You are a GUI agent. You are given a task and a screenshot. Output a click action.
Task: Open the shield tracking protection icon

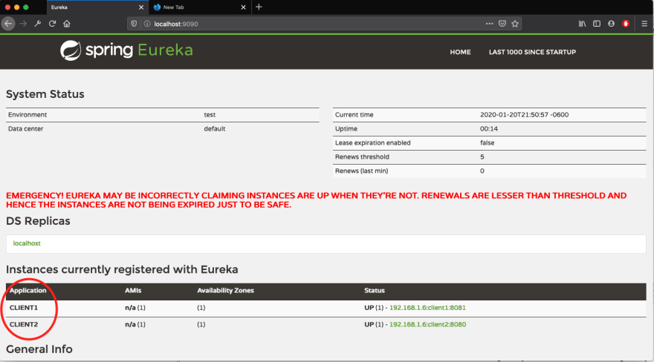(x=134, y=24)
